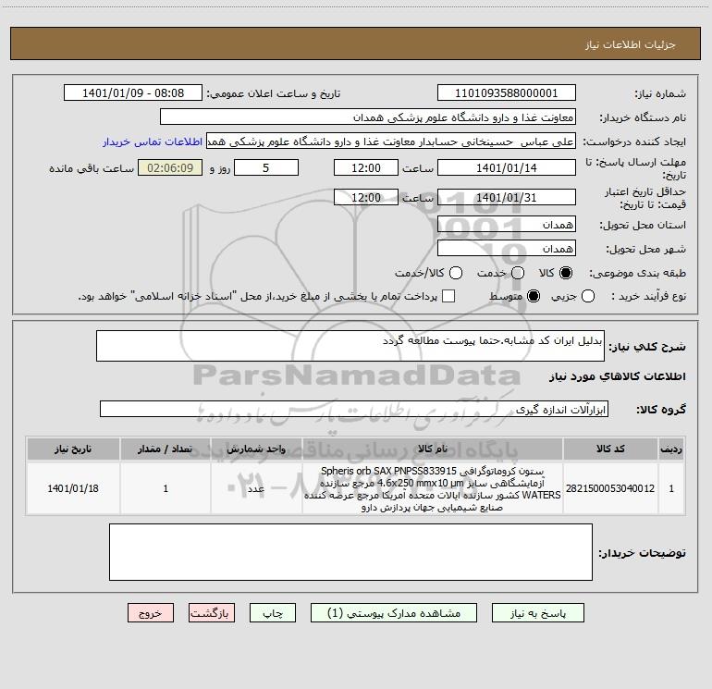Click the row number cell in the ردیف column
Screen dimensions: 712x689
671,488
